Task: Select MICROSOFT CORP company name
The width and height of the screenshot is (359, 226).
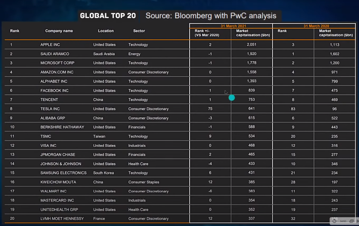Action: [57, 63]
